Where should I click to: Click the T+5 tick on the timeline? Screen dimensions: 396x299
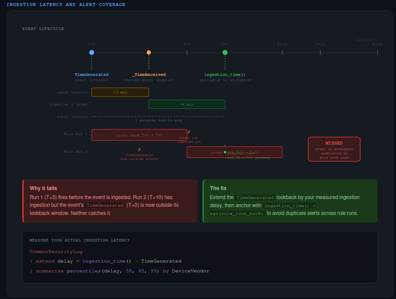187,52
